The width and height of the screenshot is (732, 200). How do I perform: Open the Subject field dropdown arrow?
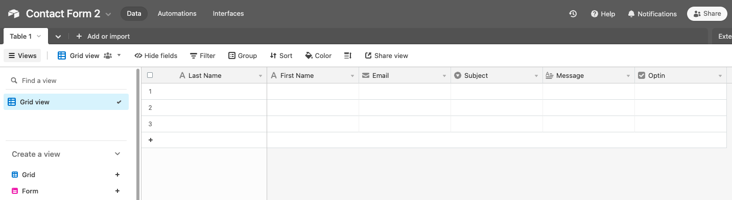[x=536, y=76]
